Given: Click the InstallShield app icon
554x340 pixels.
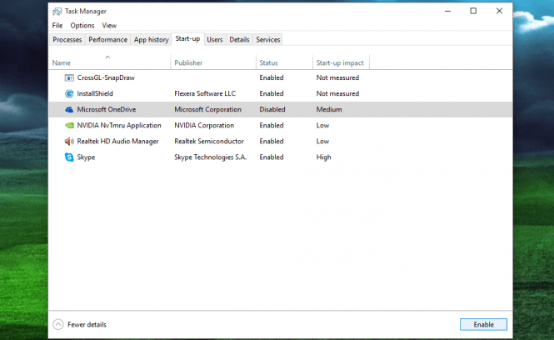Looking at the screenshot, I should pos(69,93).
